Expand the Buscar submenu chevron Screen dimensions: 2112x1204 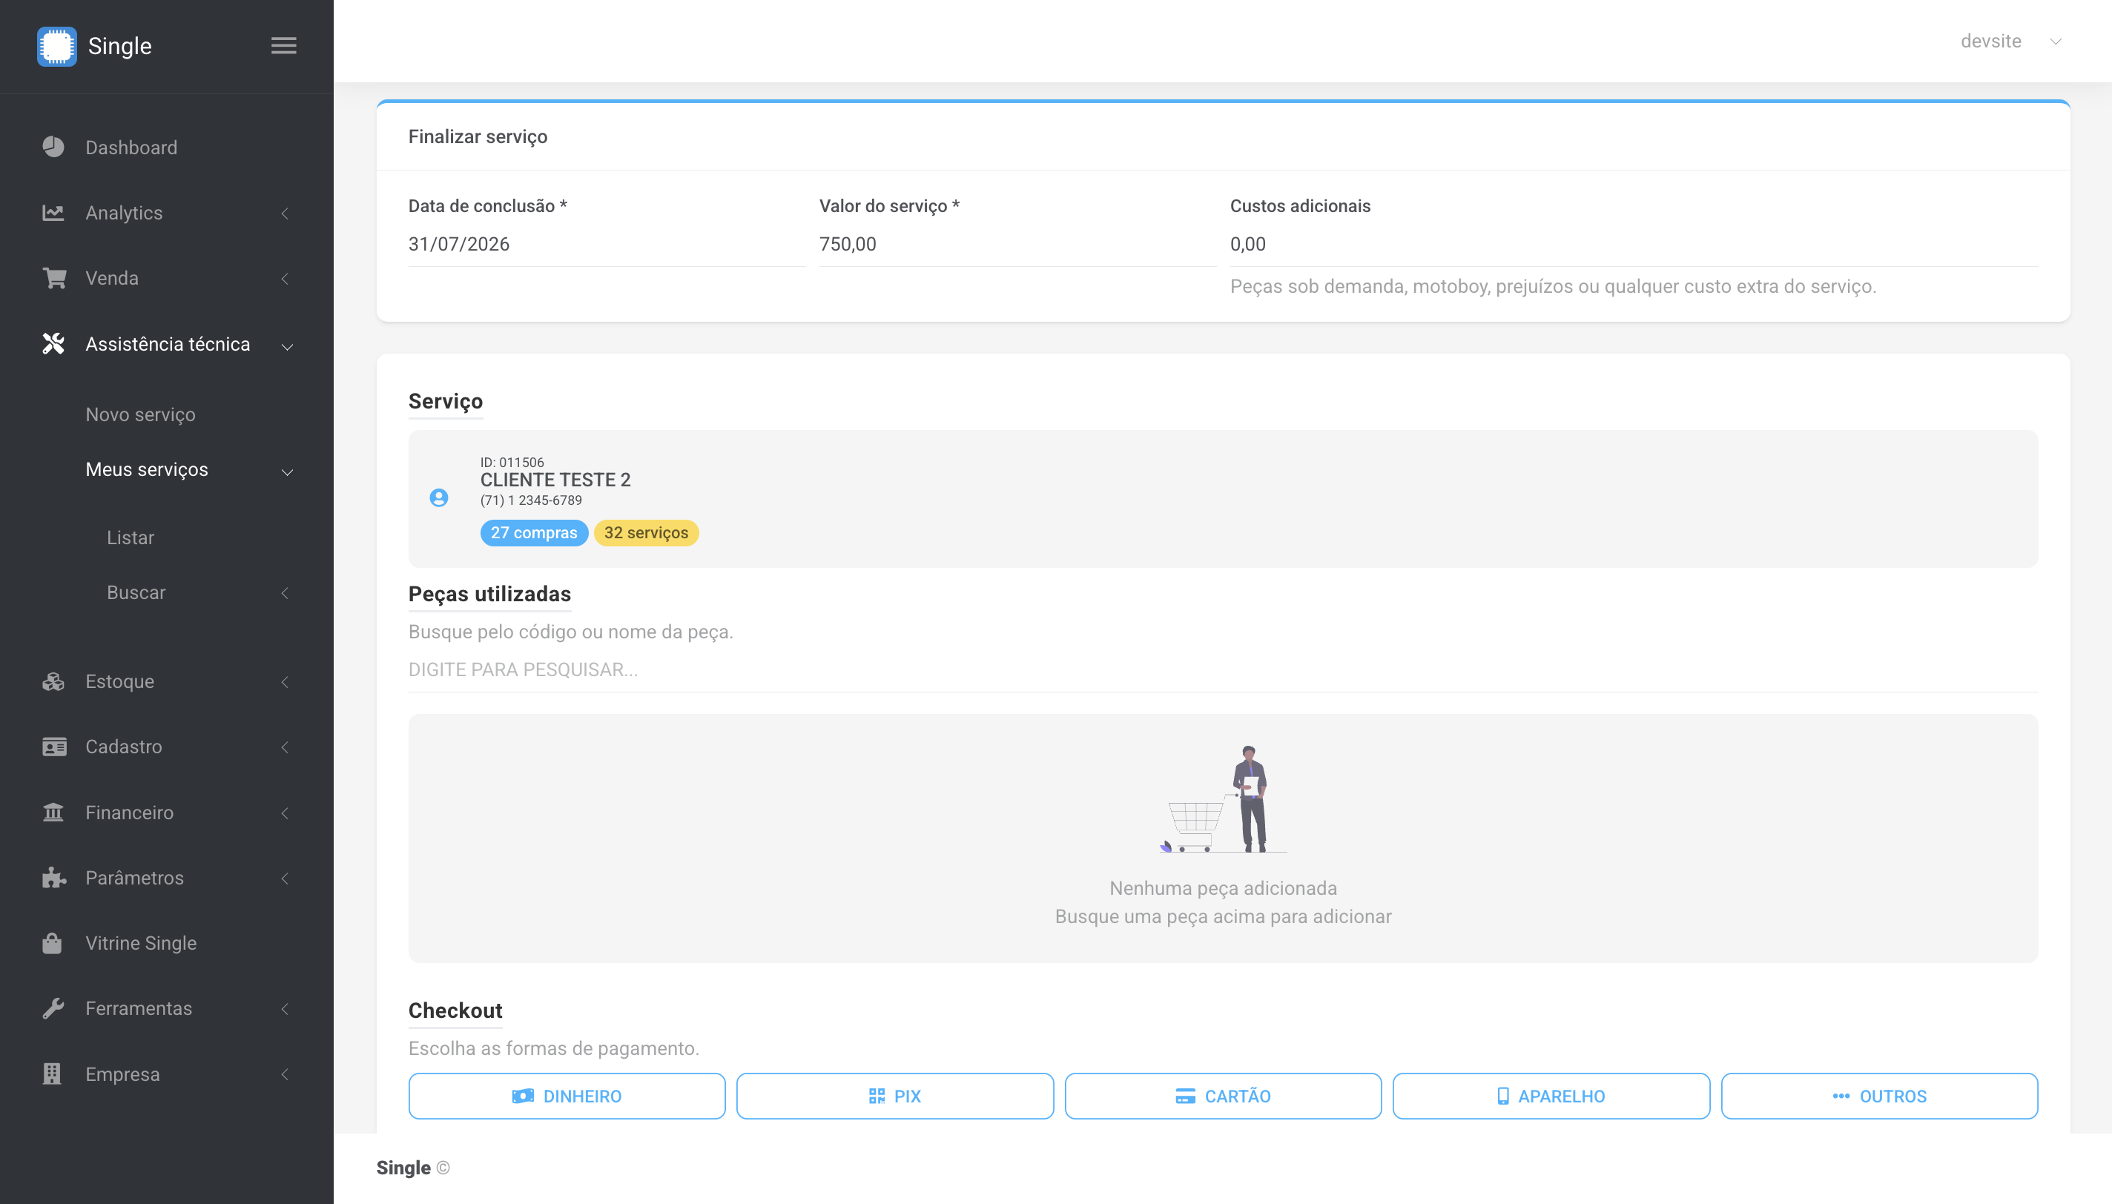[286, 593]
